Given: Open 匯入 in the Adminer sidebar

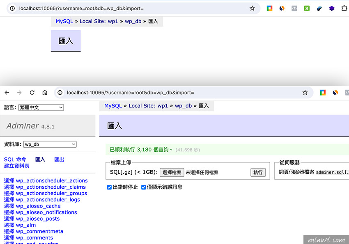Looking at the screenshot, I should (40, 160).
